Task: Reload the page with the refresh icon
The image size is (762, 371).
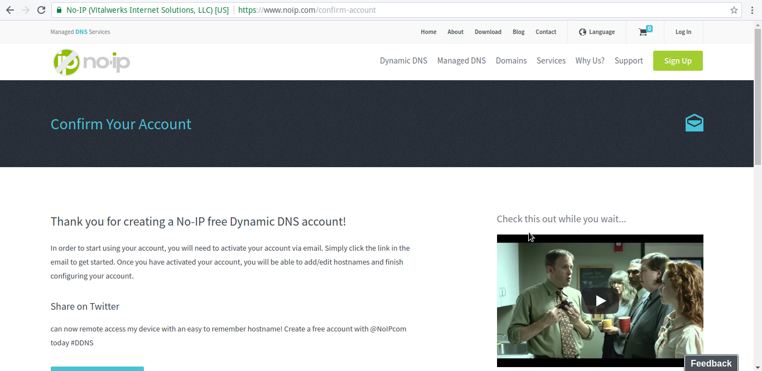Action: coord(41,10)
